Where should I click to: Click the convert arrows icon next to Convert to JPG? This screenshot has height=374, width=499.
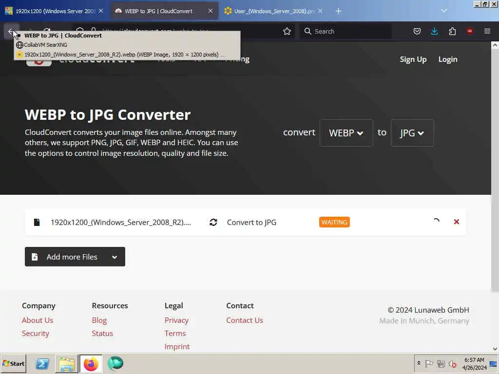pos(213,222)
